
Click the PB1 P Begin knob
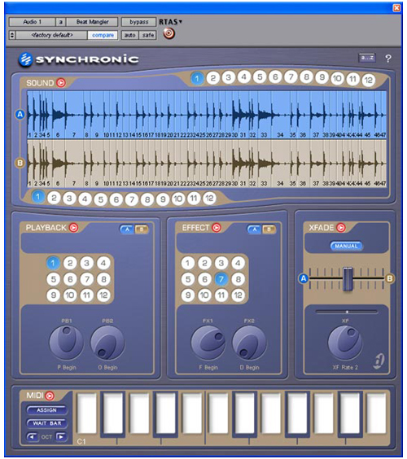click(67, 343)
